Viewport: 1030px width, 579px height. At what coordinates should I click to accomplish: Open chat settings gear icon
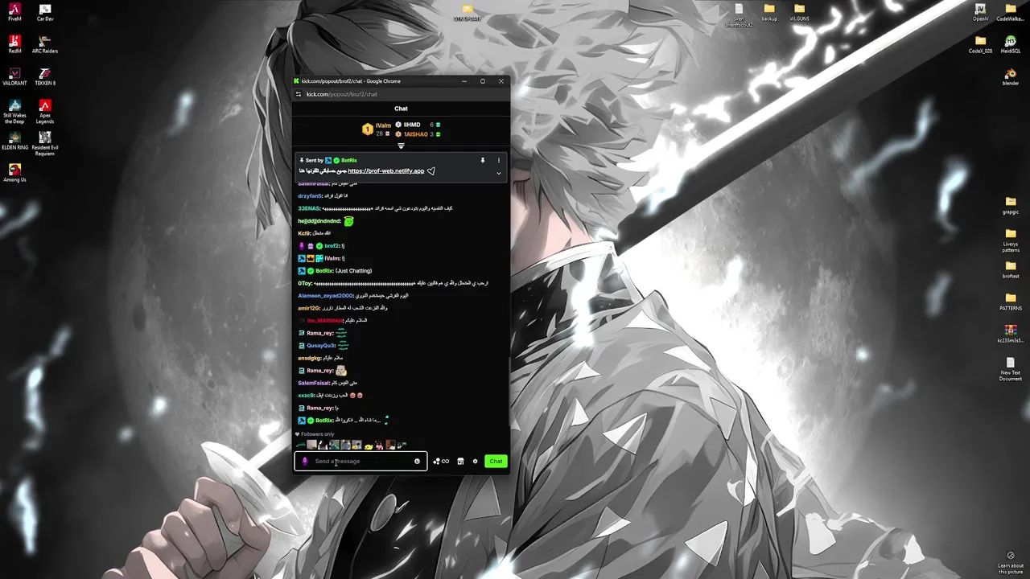click(x=475, y=462)
